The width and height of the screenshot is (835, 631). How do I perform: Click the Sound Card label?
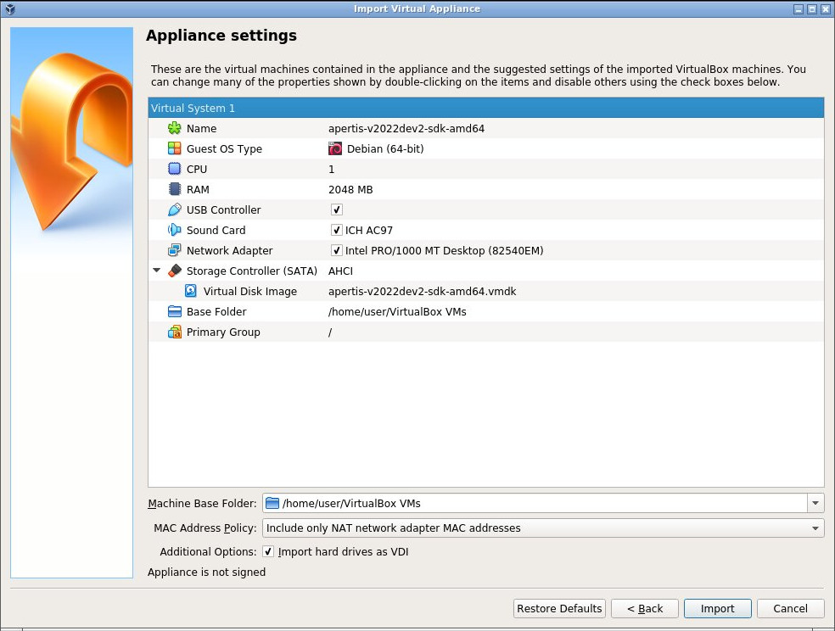(x=216, y=230)
